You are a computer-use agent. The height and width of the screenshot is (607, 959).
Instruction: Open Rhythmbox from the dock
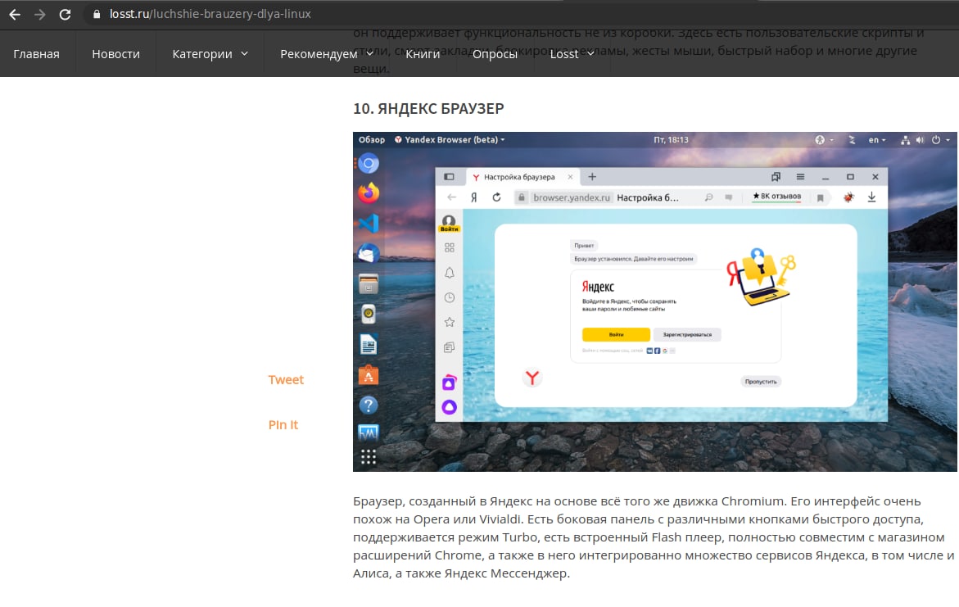(x=369, y=314)
